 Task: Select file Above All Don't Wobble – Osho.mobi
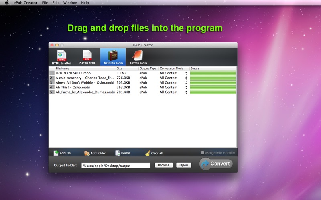point(85,83)
